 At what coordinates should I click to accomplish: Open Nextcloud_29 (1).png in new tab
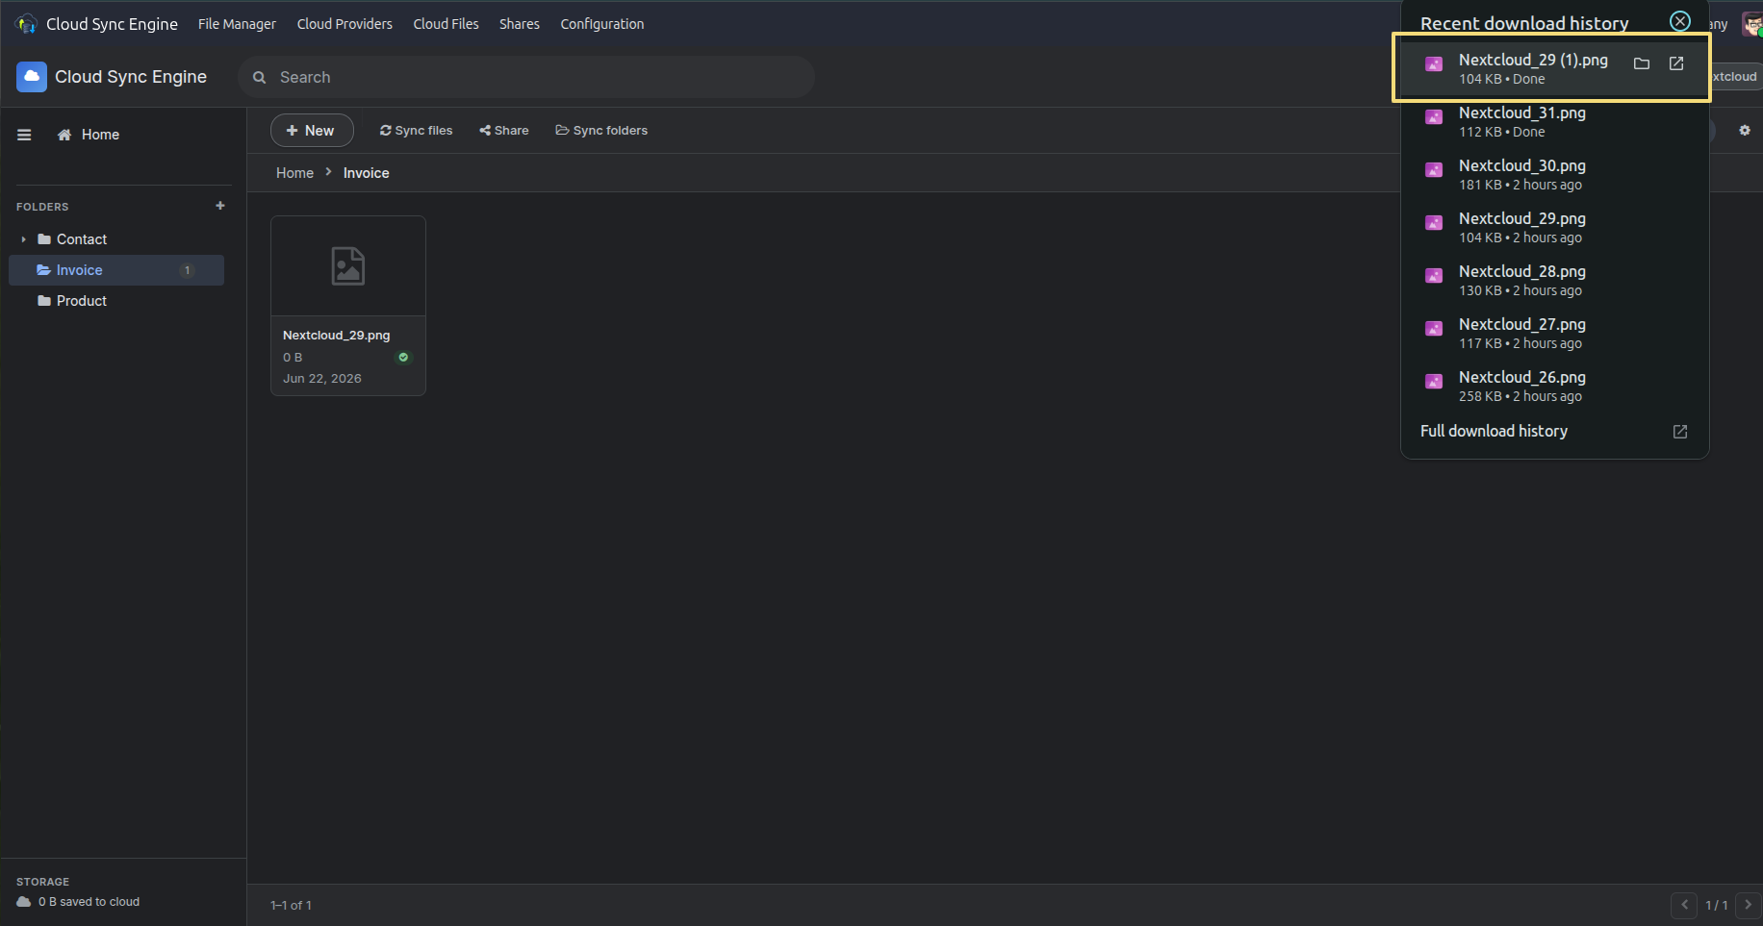tap(1676, 63)
